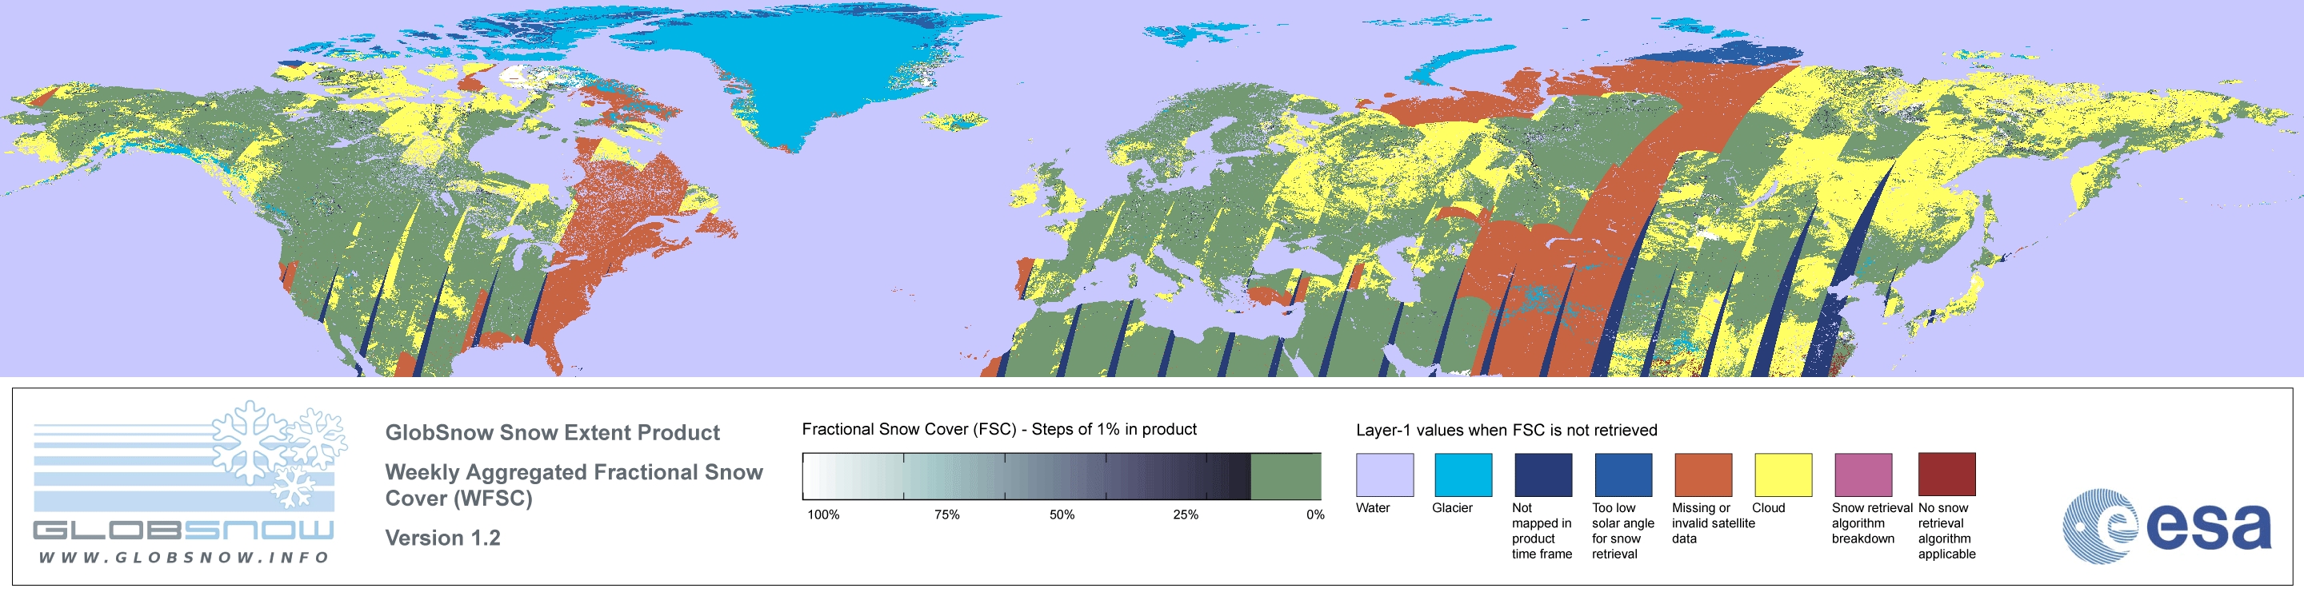Click the Too low solar angle label
The width and height of the screenshot is (2304, 596).
1622,530
